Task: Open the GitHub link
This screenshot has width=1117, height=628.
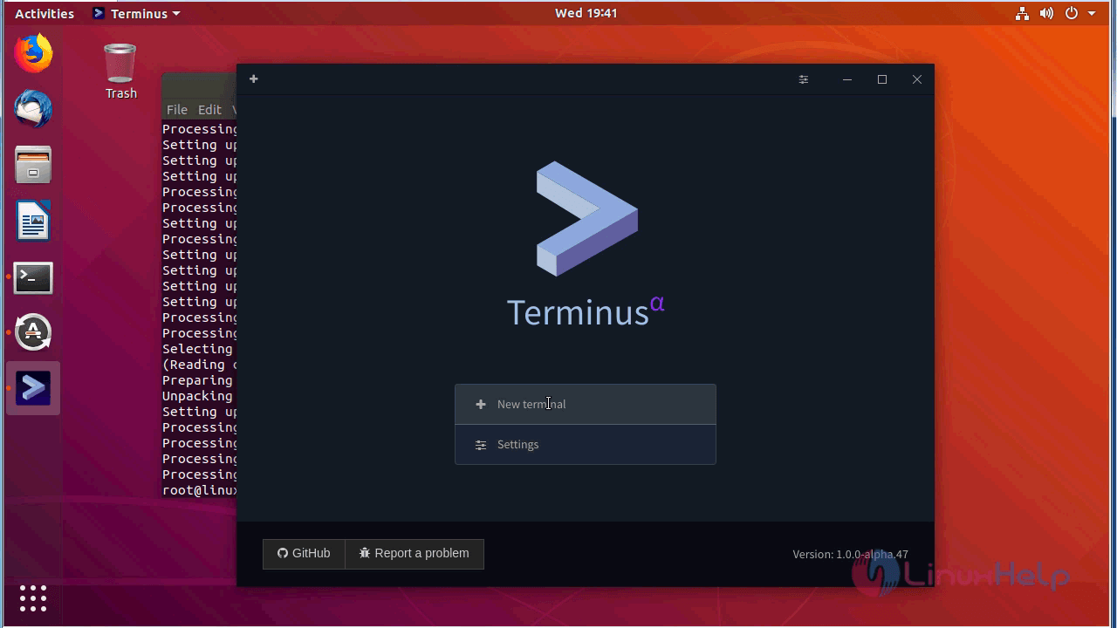Action: [304, 553]
